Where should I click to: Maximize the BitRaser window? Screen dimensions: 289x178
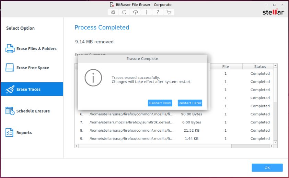[274, 5]
